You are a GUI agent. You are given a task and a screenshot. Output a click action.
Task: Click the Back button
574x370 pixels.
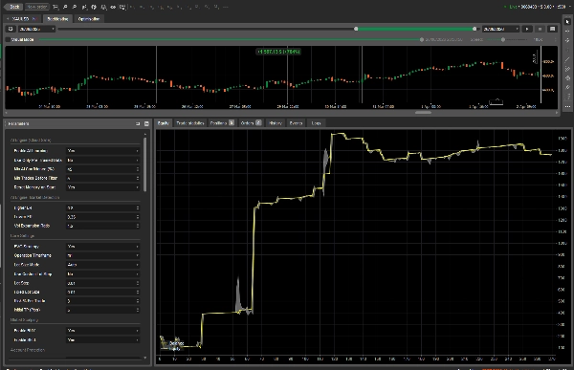pyautogui.click(x=13, y=7)
